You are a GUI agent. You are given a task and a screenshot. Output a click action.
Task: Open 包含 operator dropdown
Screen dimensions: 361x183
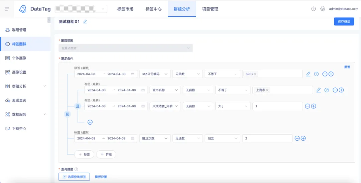tap(222, 138)
